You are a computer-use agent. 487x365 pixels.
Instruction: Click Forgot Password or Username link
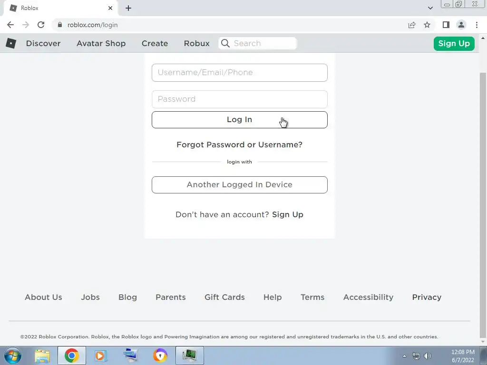coord(240,144)
